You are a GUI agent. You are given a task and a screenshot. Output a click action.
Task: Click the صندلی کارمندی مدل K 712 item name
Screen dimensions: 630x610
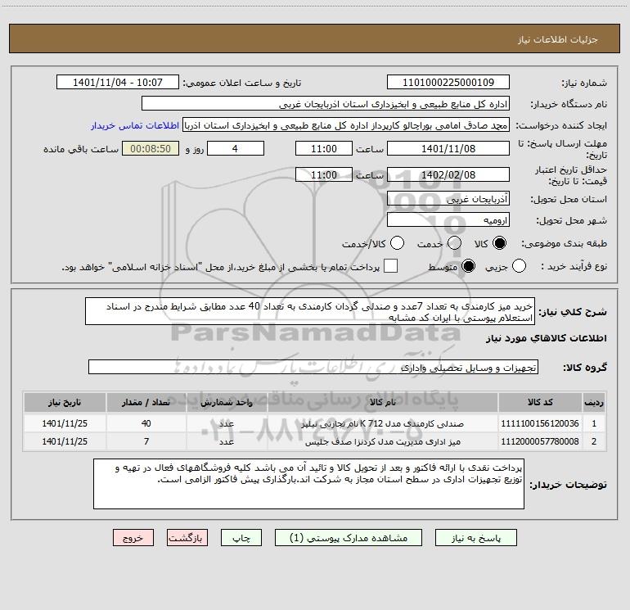383,423
